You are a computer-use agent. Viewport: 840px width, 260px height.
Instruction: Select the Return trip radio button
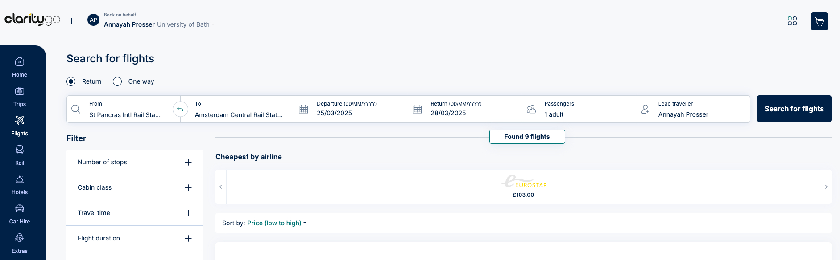click(x=71, y=81)
